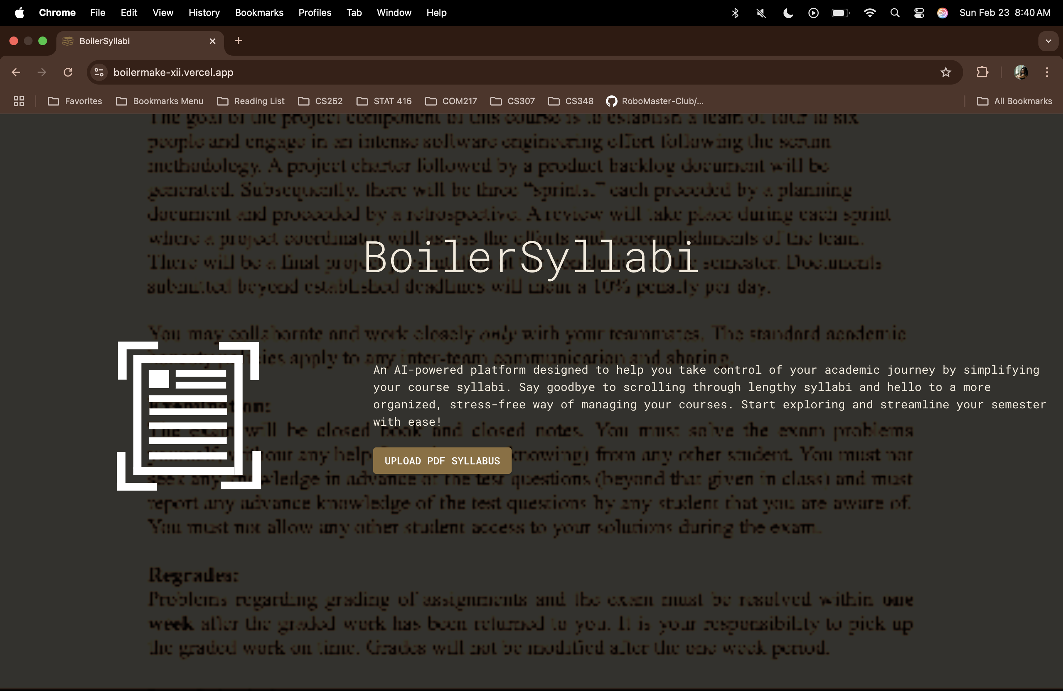This screenshot has height=691, width=1063.
Task: Click the site information icon in address bar
Action: pyautogui.click(x=99, y=72)
